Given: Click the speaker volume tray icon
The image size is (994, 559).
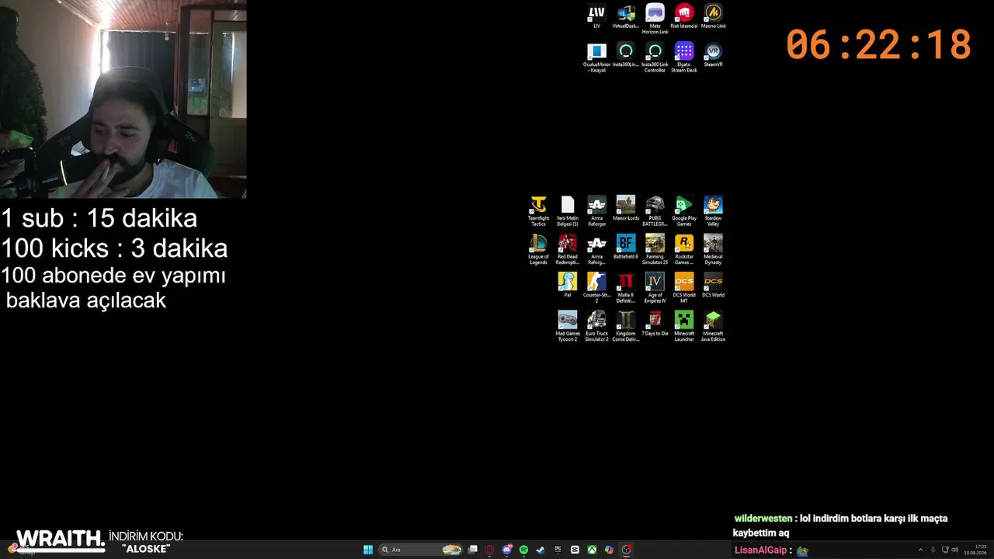Looking at the screenshot, I should coord(954,550).
